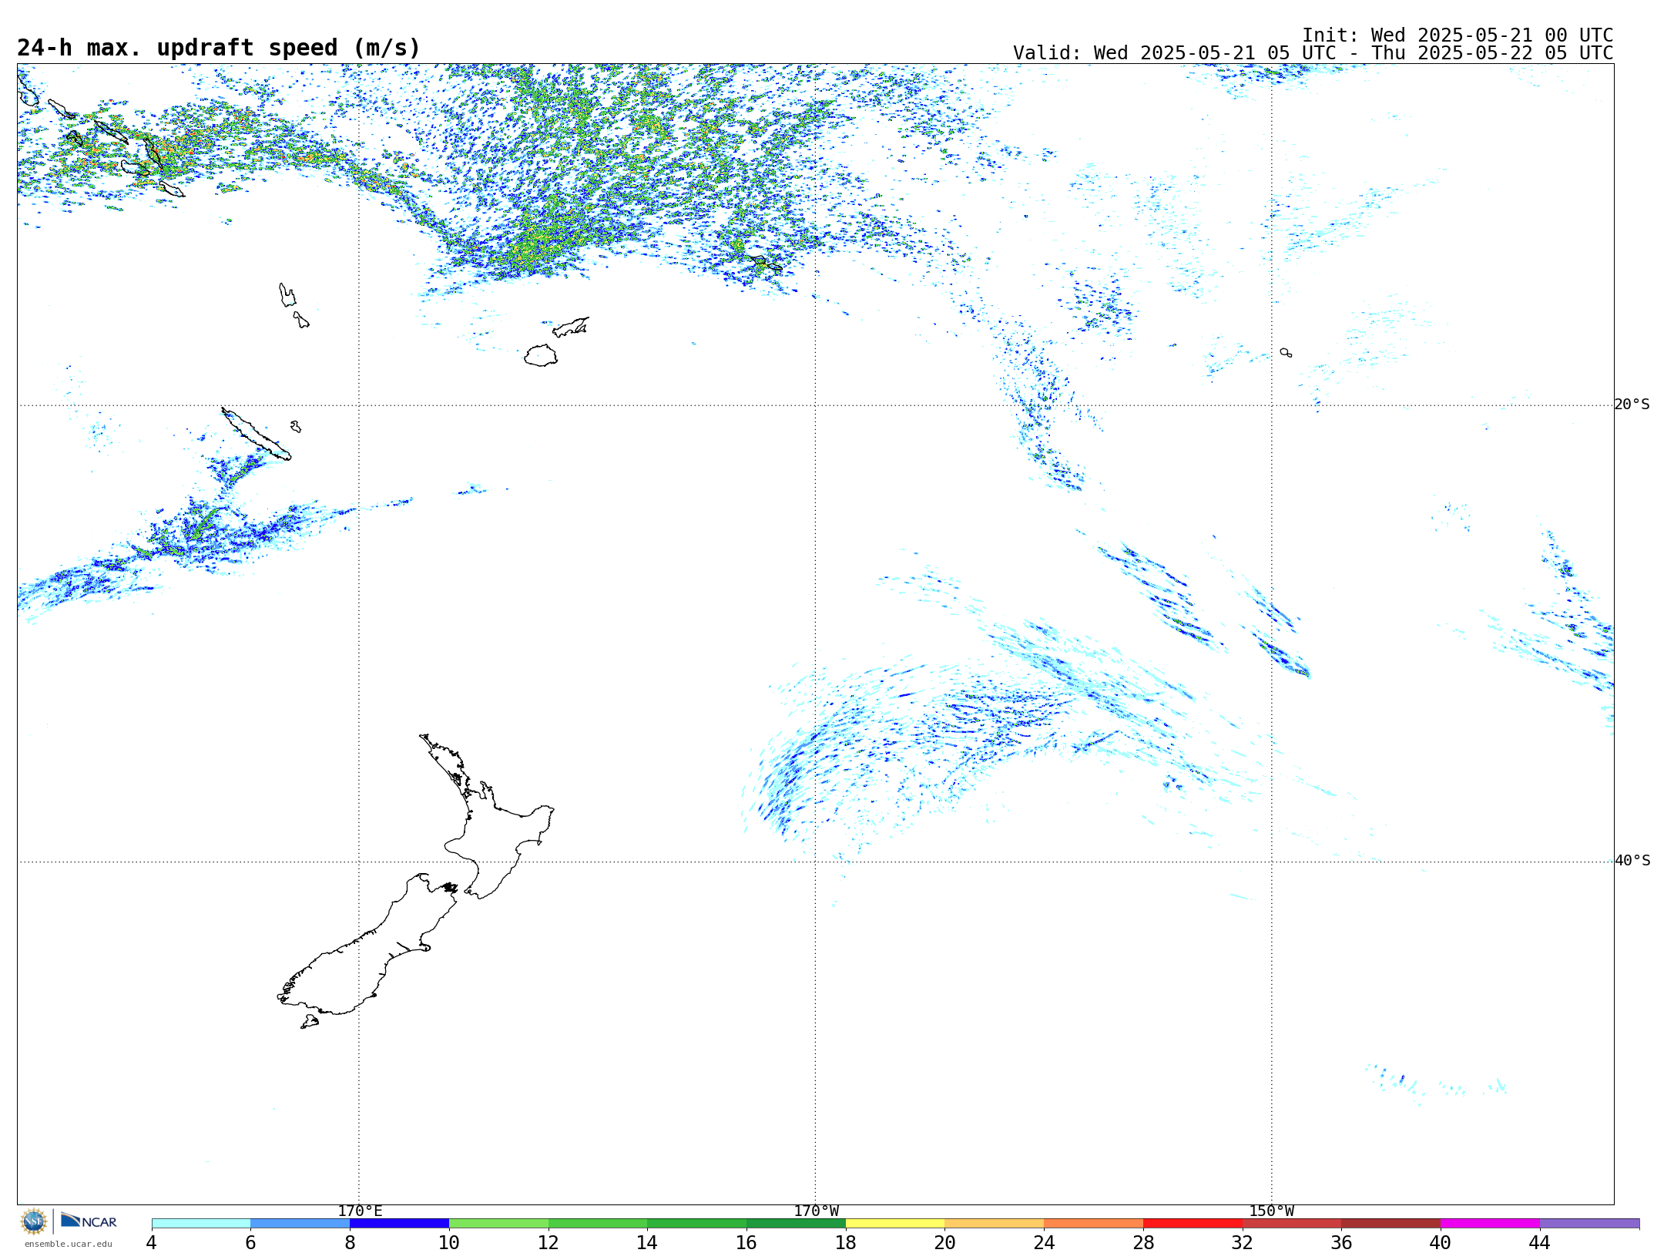Click the colorbar tick label '40'
1664x1253 pixels.
pyautogui.click(x=1440, y=1242)
